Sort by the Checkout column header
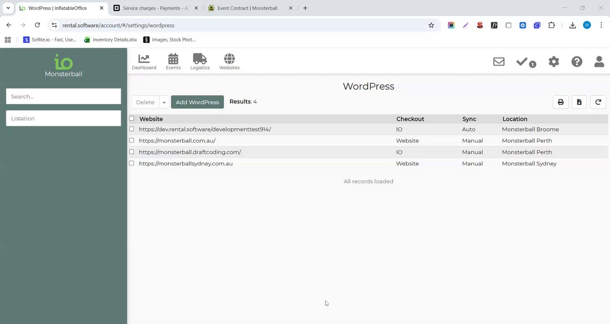Image resolution: width=610 pixels, height=324 pixels. click(410, 119)
